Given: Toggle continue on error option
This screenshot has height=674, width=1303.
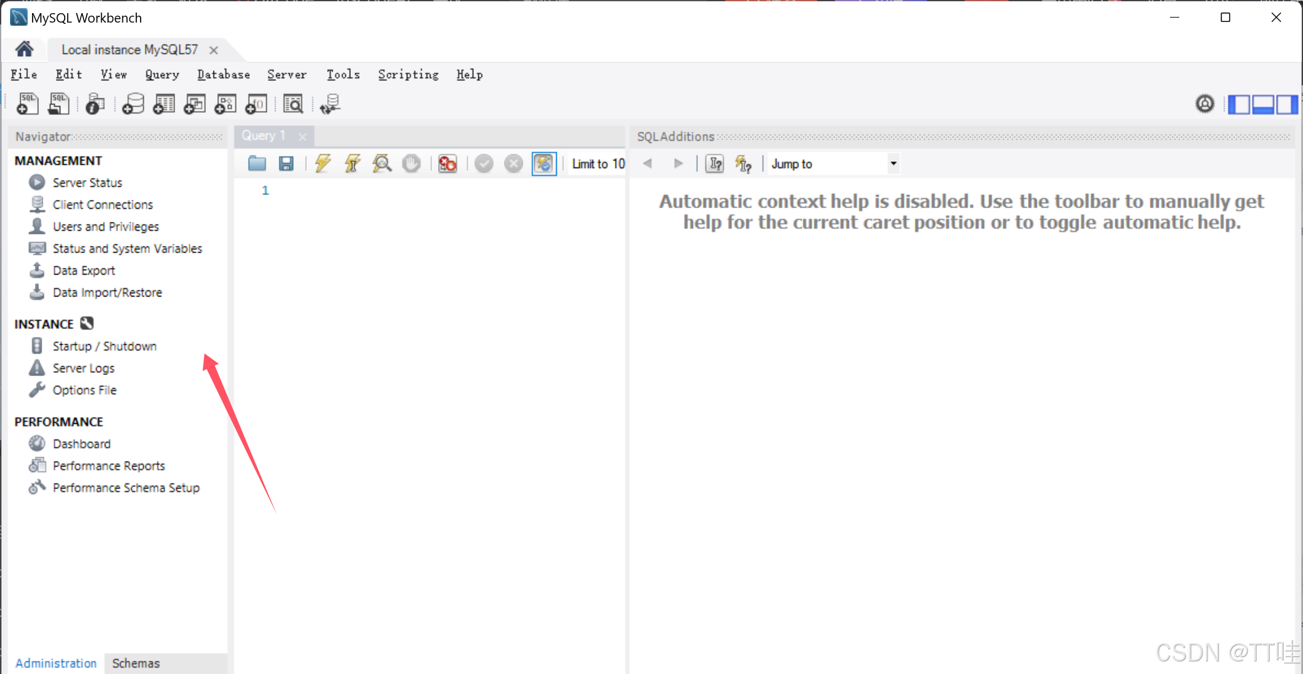Looking at the screenshot, I should [x=448, y=164].
